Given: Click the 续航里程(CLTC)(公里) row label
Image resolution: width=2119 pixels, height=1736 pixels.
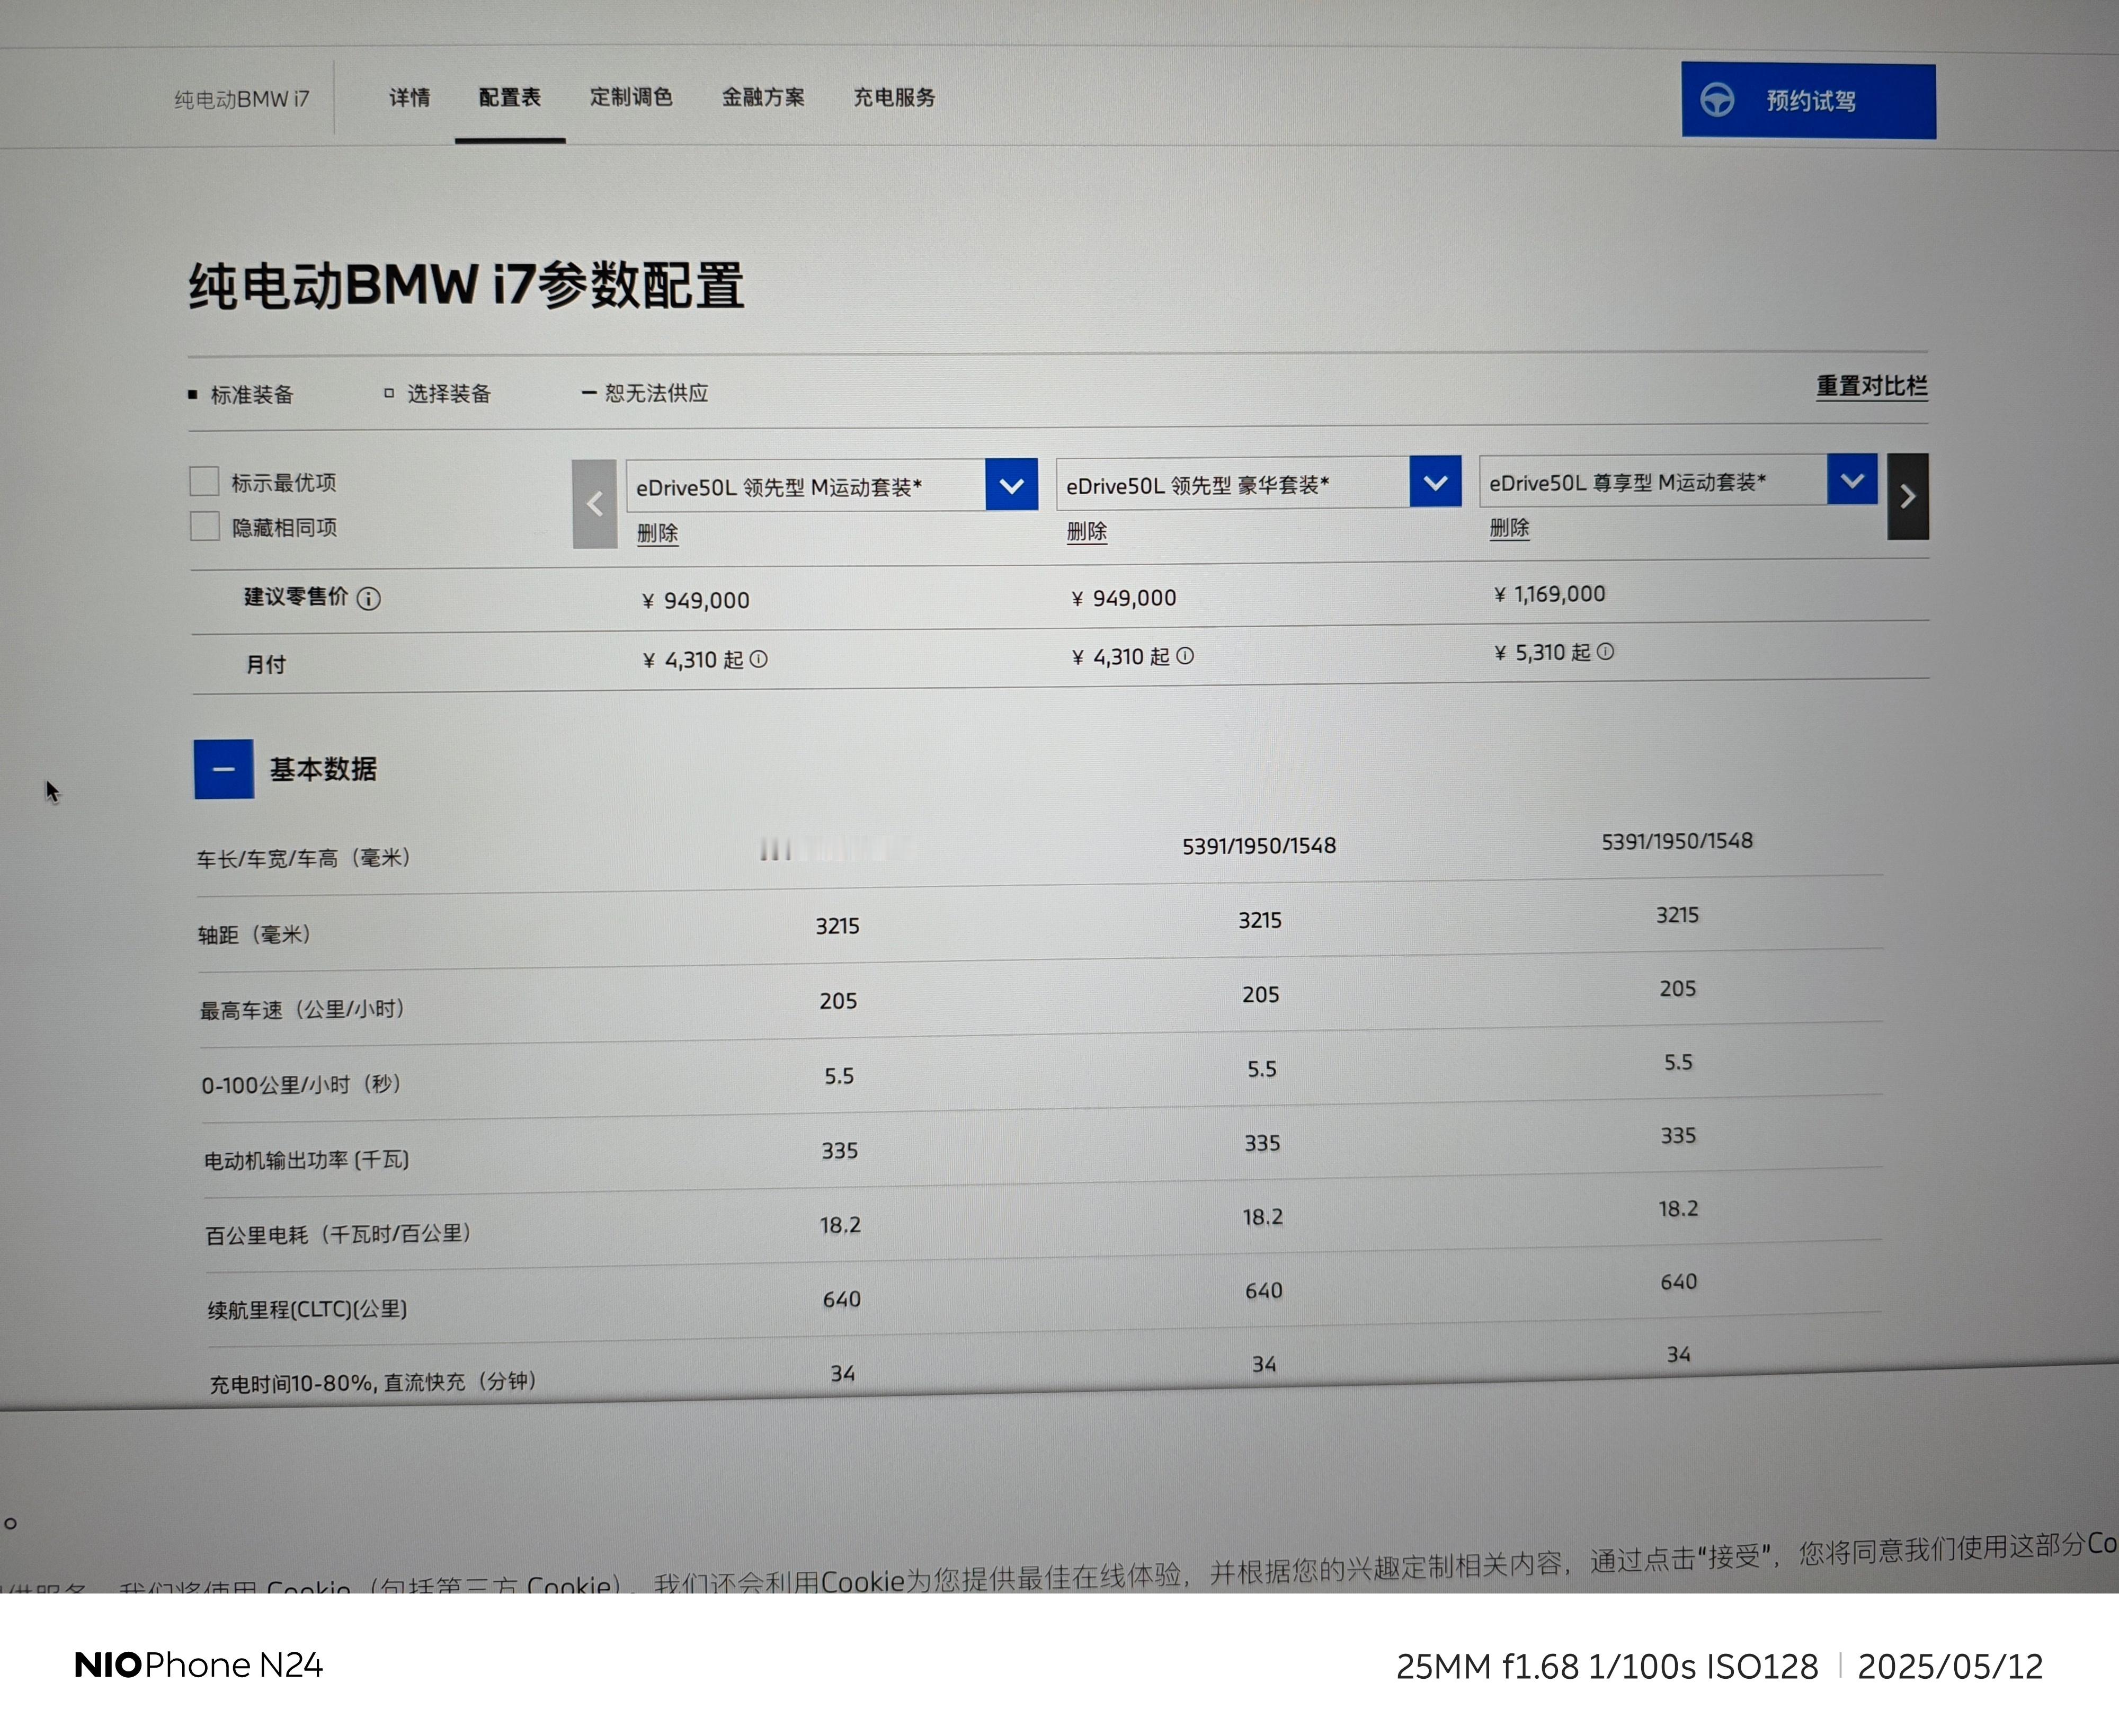Looking at the screenshot, I should [307, 1309].
